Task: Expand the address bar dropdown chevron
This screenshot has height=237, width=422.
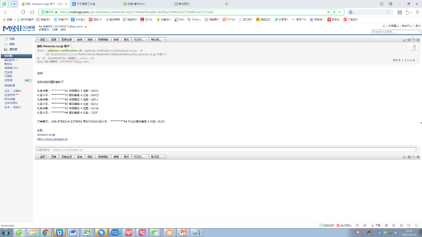Action: click(x=340, y=12)
